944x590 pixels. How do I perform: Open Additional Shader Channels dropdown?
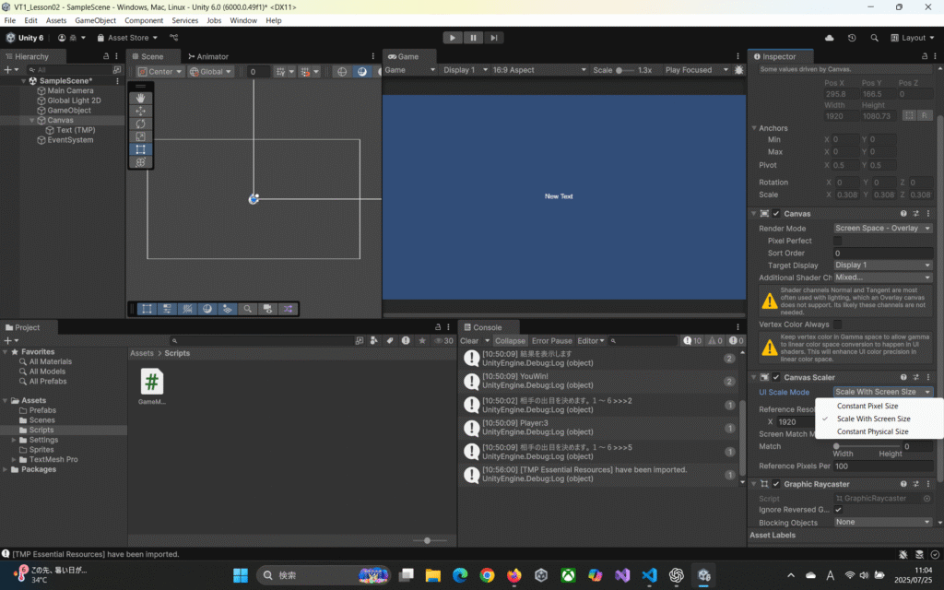click(x=882, y=277)
